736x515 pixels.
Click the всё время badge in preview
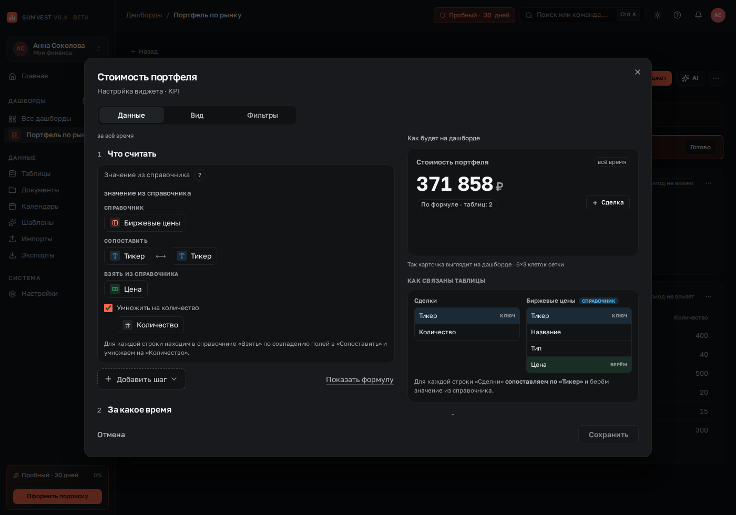tap(612, 162)
